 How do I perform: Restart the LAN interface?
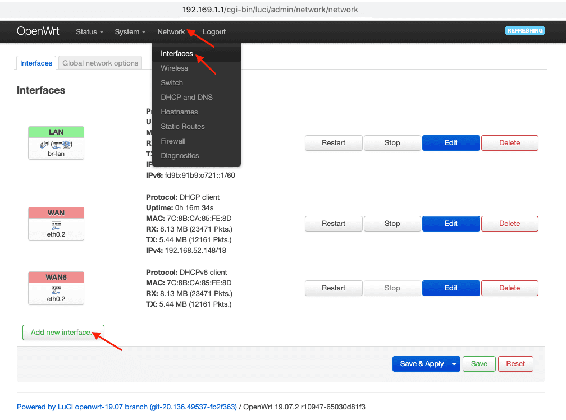tap(334, 143)
